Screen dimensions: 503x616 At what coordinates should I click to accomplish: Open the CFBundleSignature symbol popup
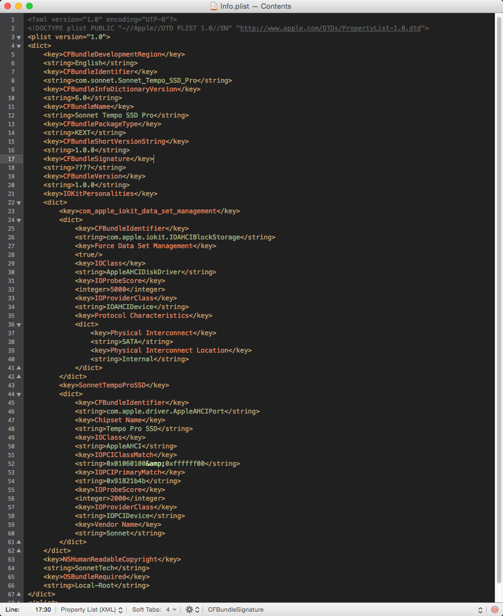[345, 609]
